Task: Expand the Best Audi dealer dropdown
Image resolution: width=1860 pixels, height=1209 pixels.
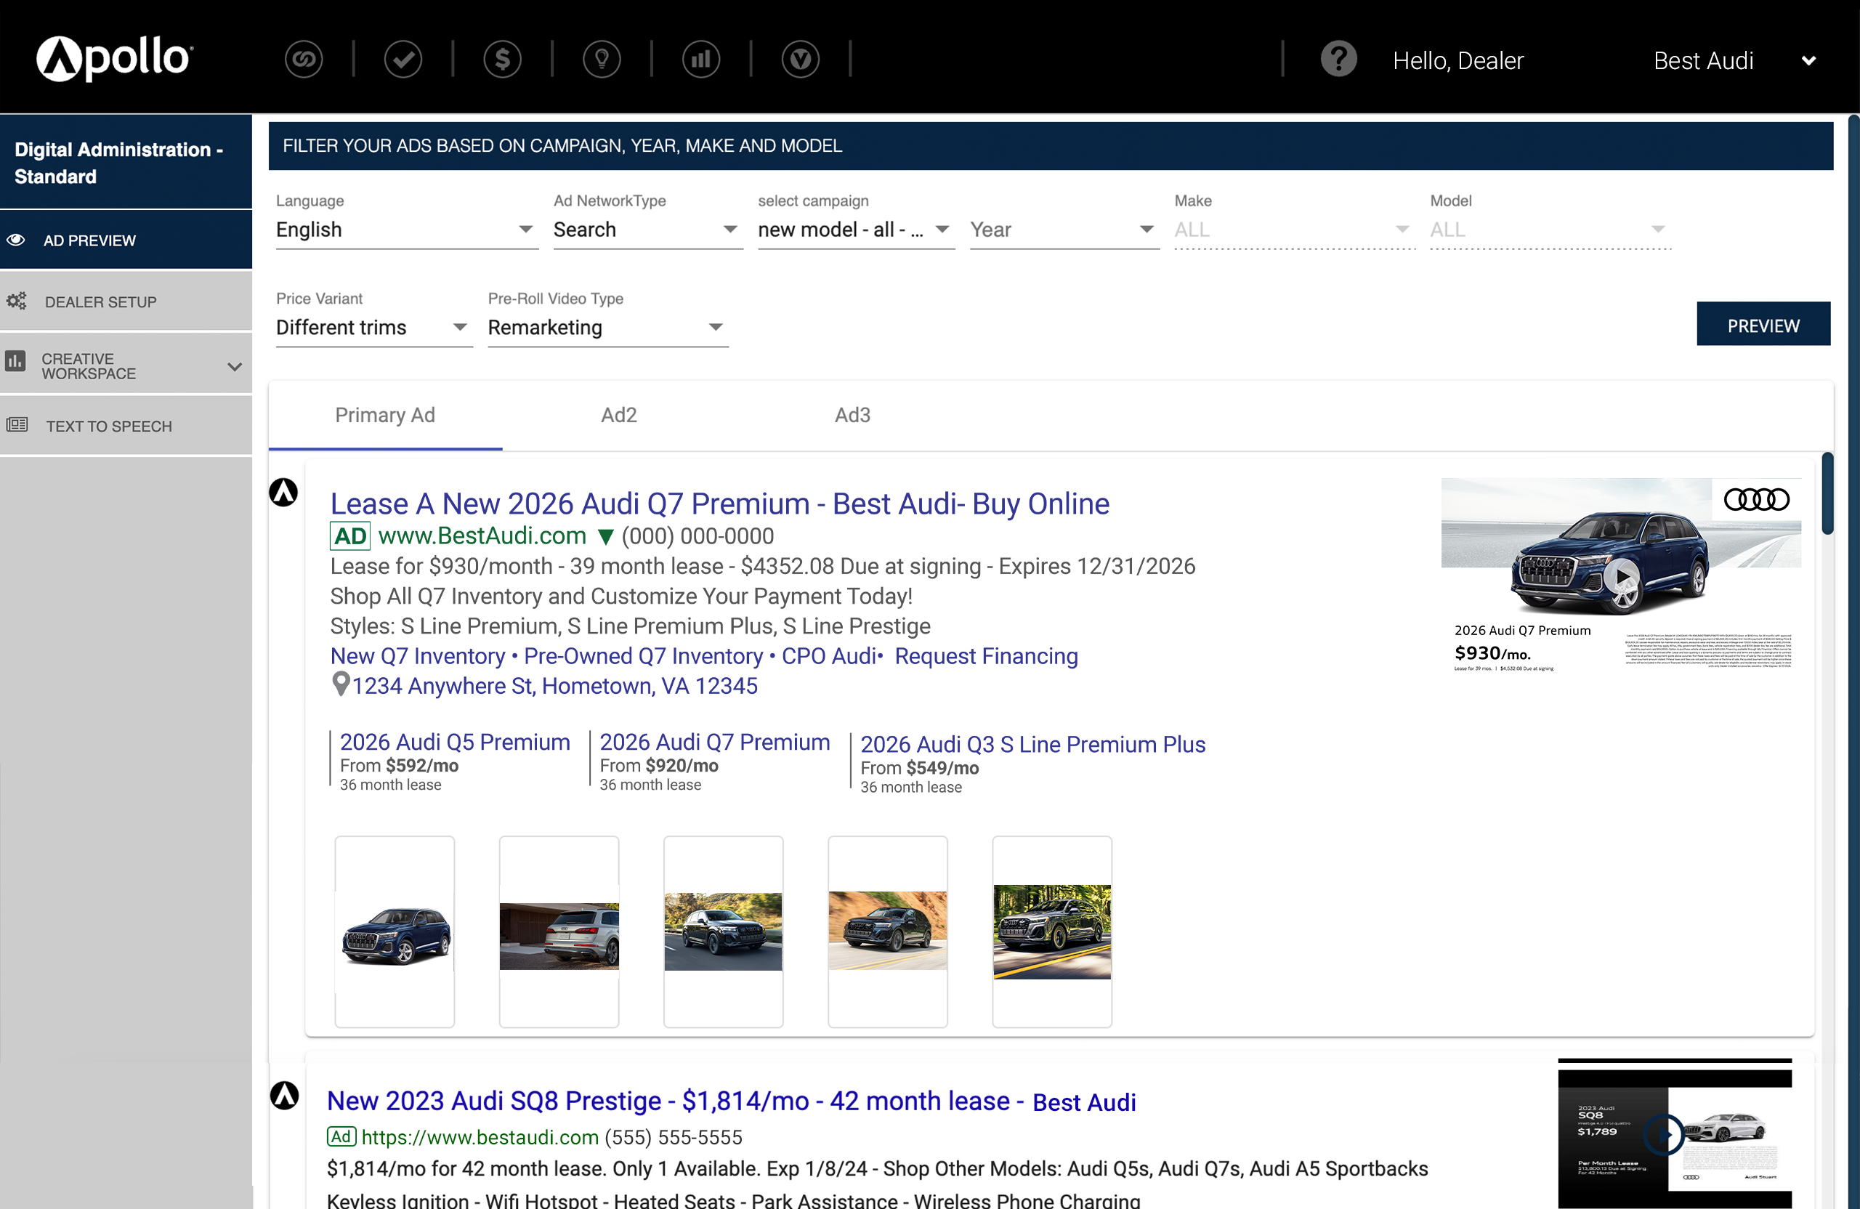Action: [x=1808, y=61]
